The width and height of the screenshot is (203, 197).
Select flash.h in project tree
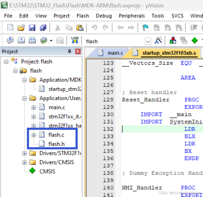click(57, 144)
